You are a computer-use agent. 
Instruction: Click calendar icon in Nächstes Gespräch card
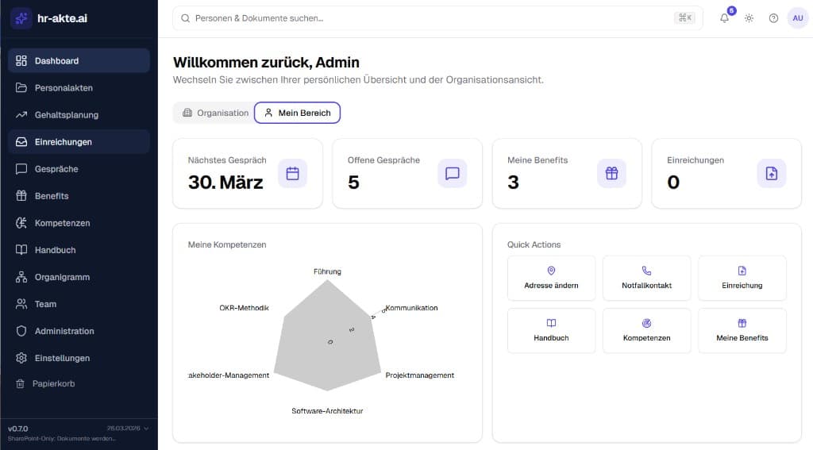pos(292,174)
